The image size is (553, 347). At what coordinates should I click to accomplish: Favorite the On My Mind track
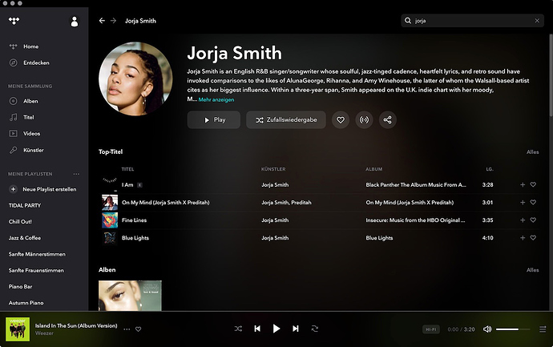(533, 202)
